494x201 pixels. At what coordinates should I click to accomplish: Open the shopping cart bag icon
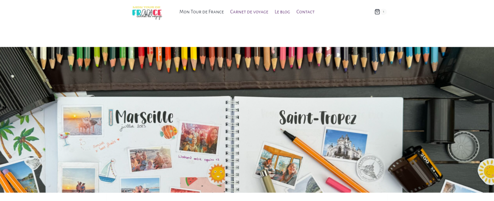point(377,12)
